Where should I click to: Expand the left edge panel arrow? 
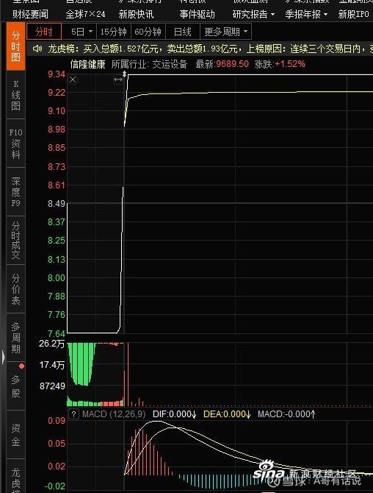point(3,358)
